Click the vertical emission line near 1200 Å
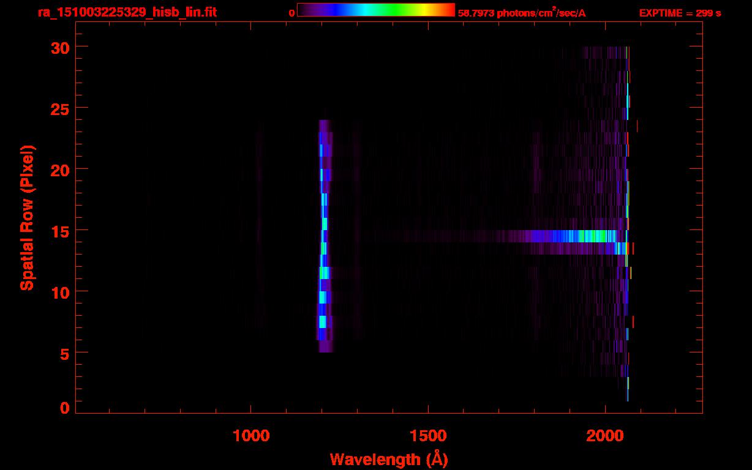 [325, 236]
